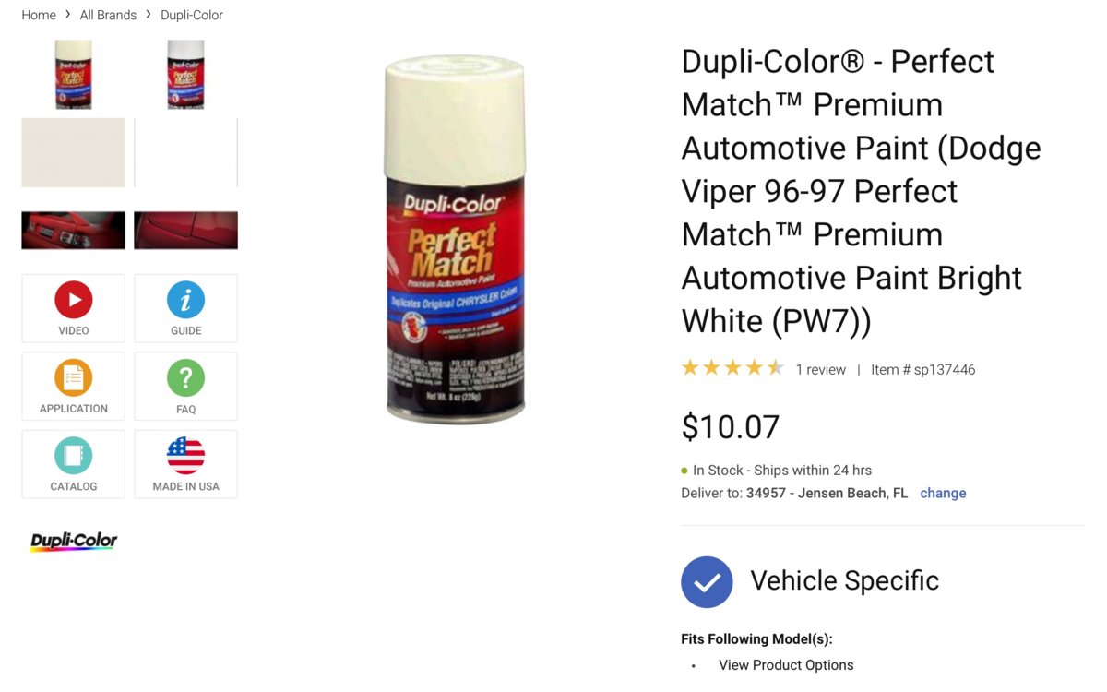Go to Home breadcrumb
This screenshot has width=1107, height=692.
point(39,15)
